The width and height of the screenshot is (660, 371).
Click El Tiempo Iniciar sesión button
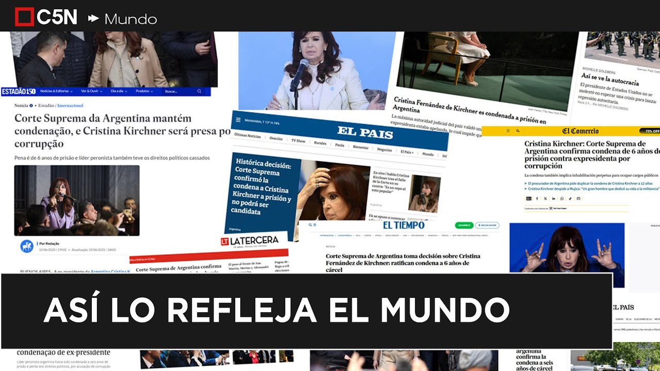click(x=487, y=225)
